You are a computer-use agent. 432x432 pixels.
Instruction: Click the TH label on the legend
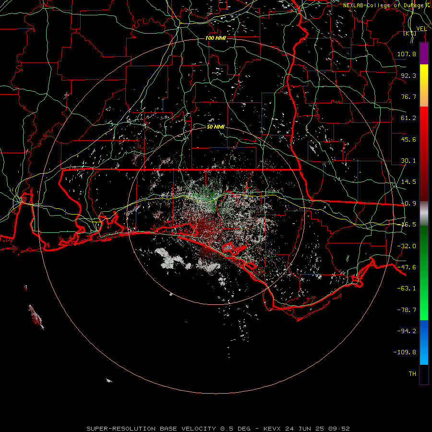(412, 374)
